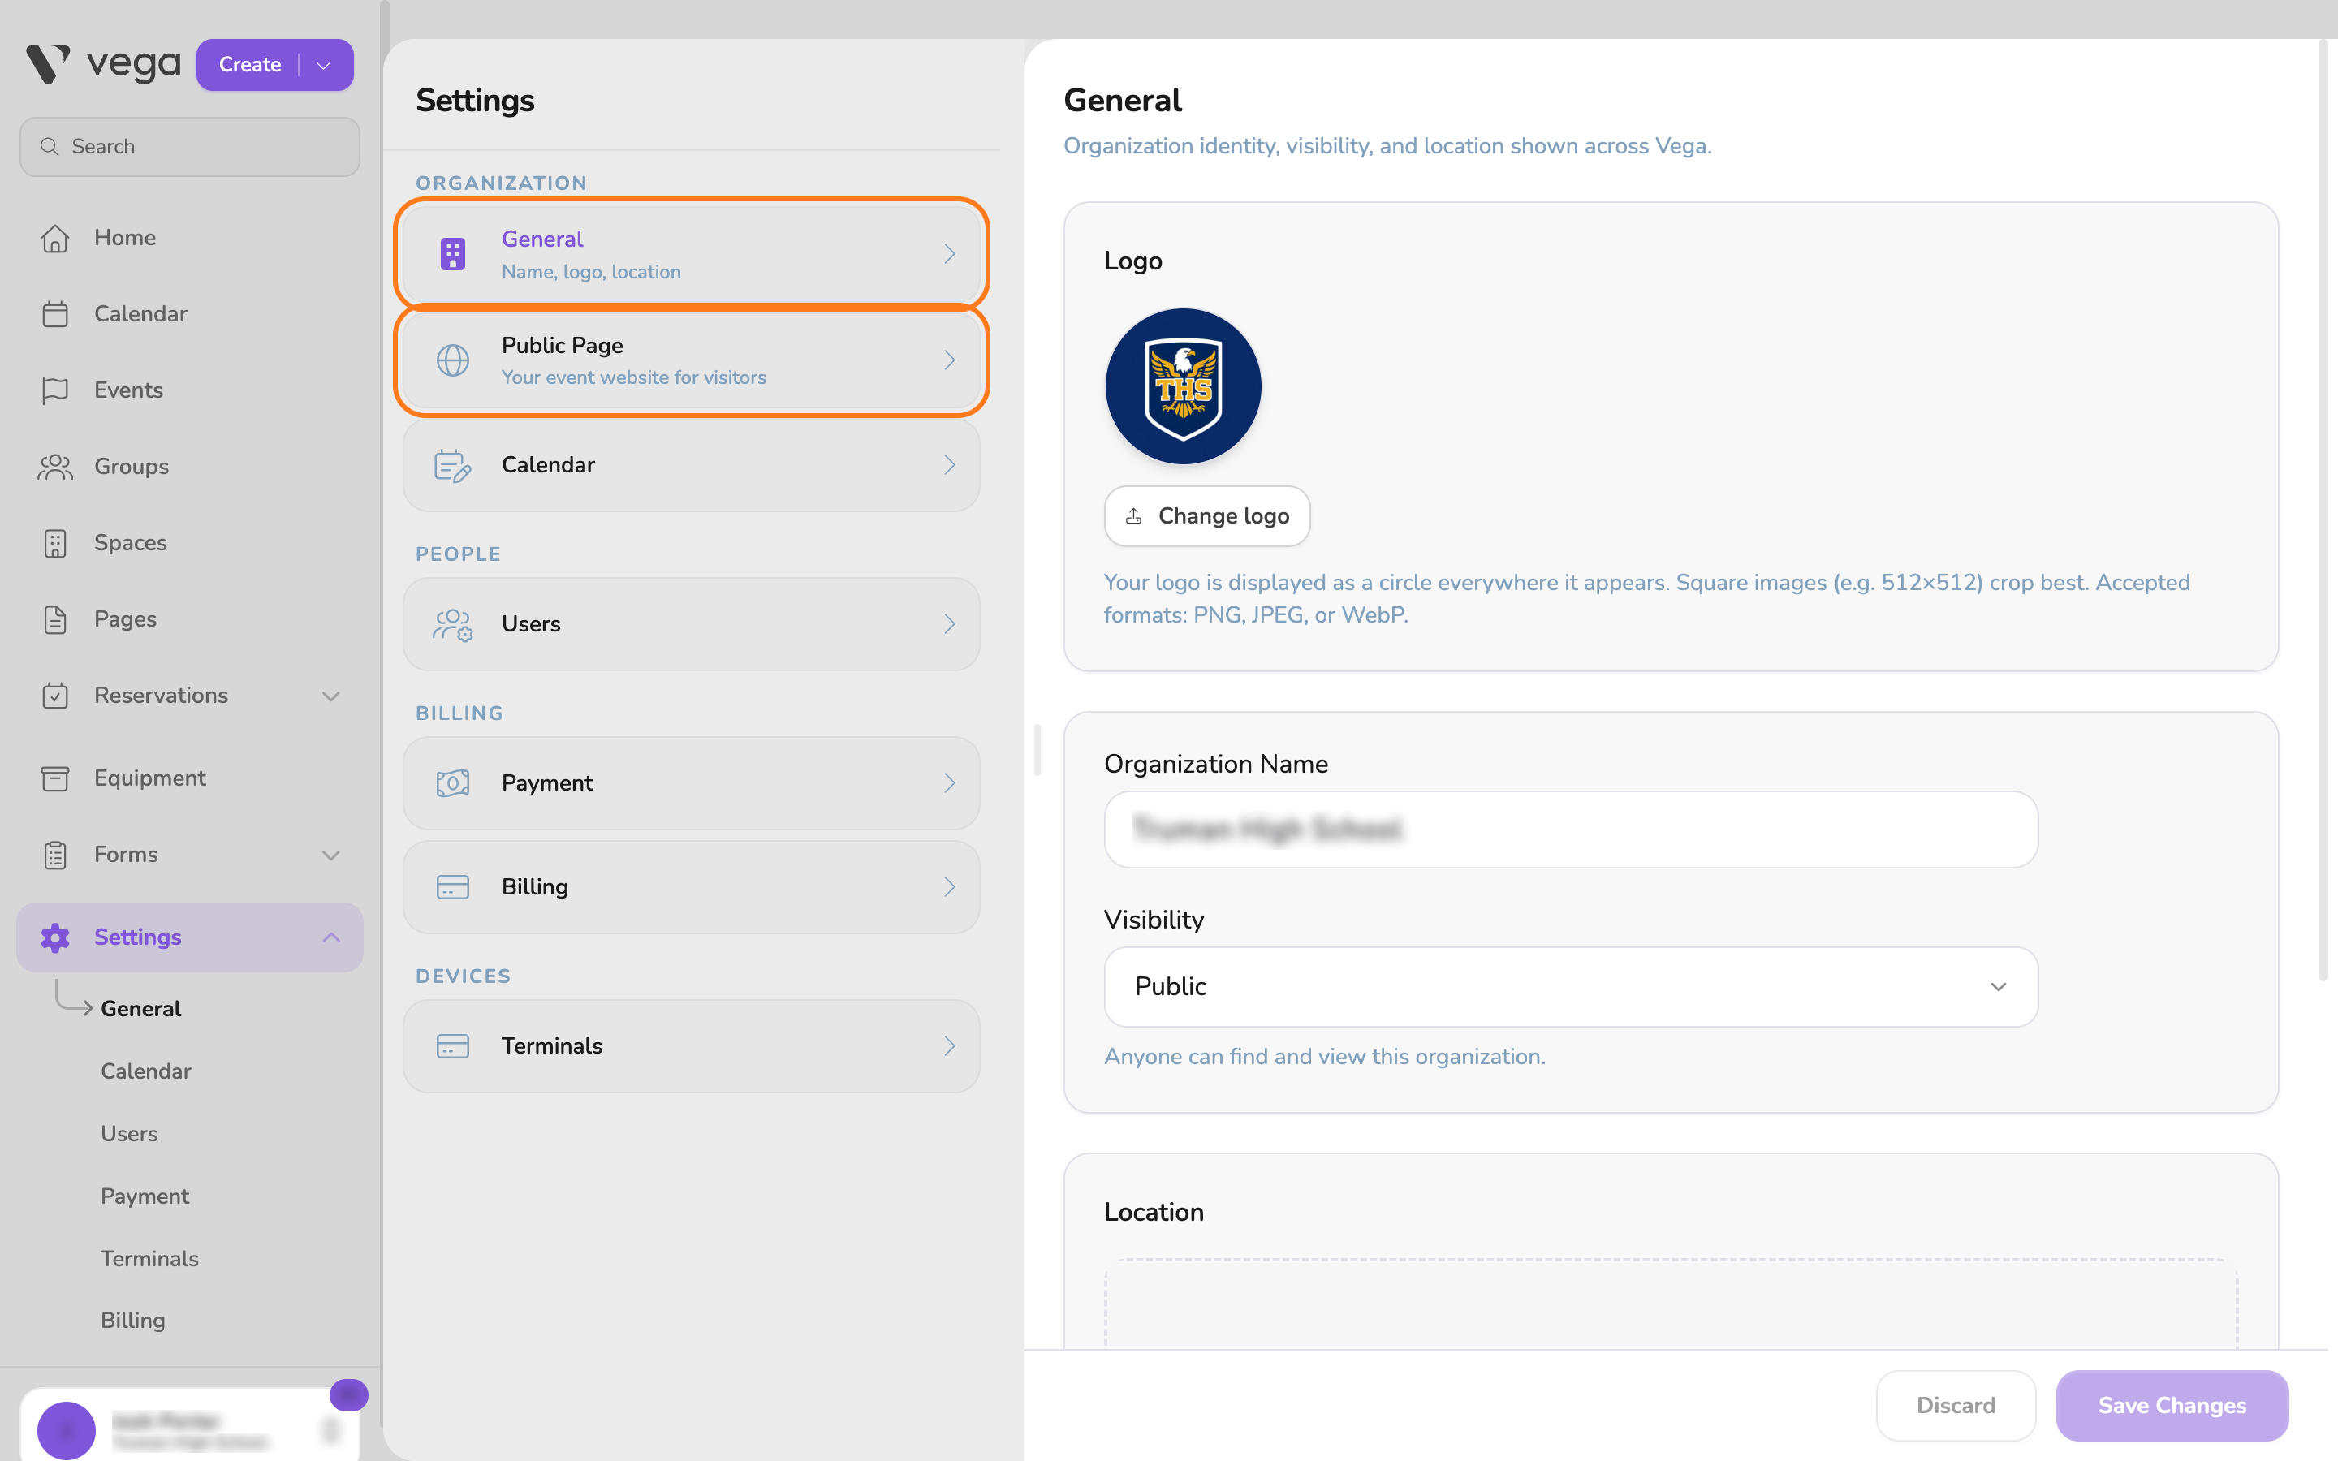Click the globe icon on Public Page card
Image resolution: width=2338 pixels, height=1461 pixels.
click(x=452, y=360)
